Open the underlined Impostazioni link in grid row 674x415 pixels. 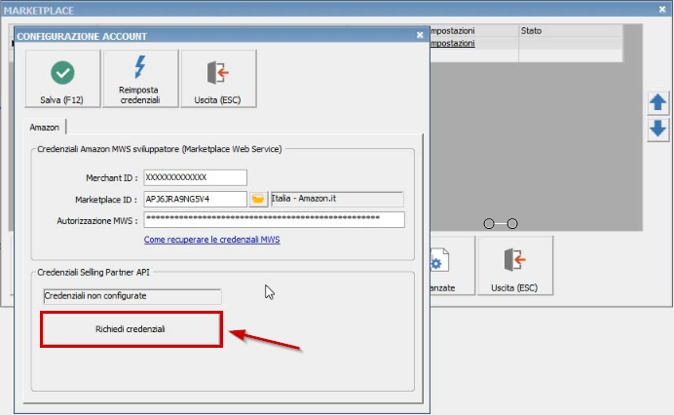pyautogui.click(x=452, y=43)
